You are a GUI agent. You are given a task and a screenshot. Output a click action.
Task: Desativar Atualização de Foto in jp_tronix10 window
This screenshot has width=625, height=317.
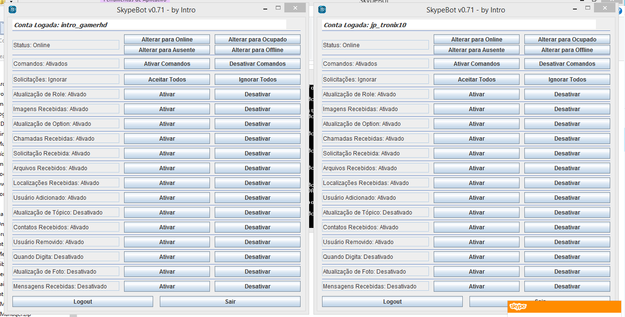567,271
